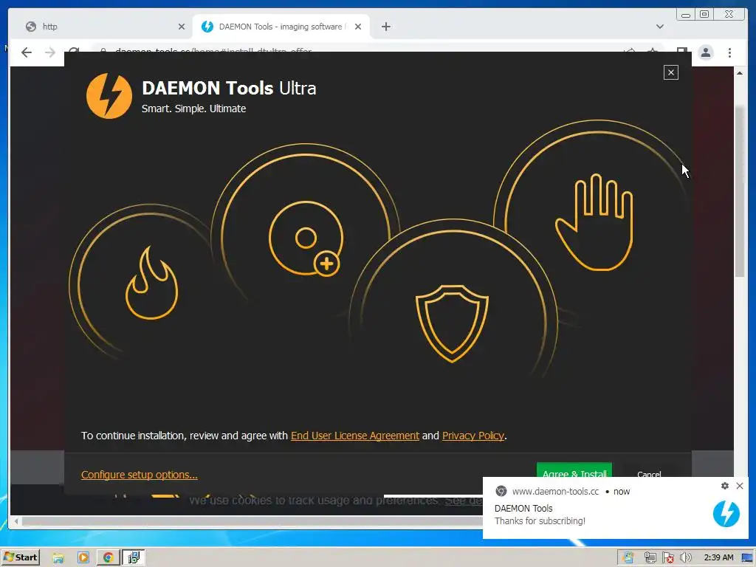Click the Thanks for subscribing! notification text

pyautogui.click(x=540, y=520)
